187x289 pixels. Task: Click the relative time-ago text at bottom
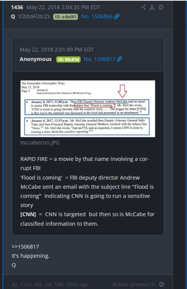coord(50,284)
